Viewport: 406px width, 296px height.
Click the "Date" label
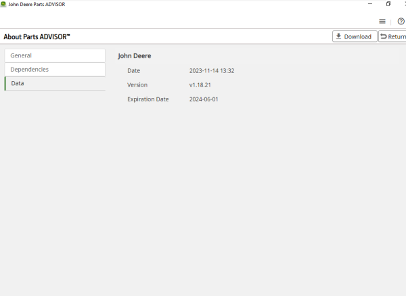(x=133, y=71)
